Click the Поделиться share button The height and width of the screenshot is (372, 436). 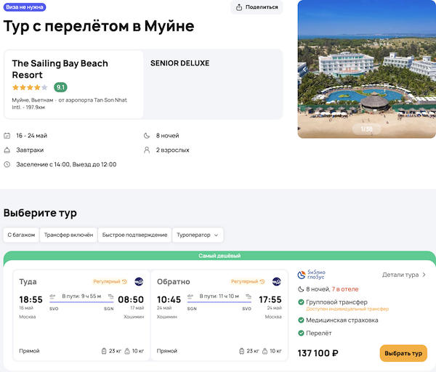tap(257, 7)
